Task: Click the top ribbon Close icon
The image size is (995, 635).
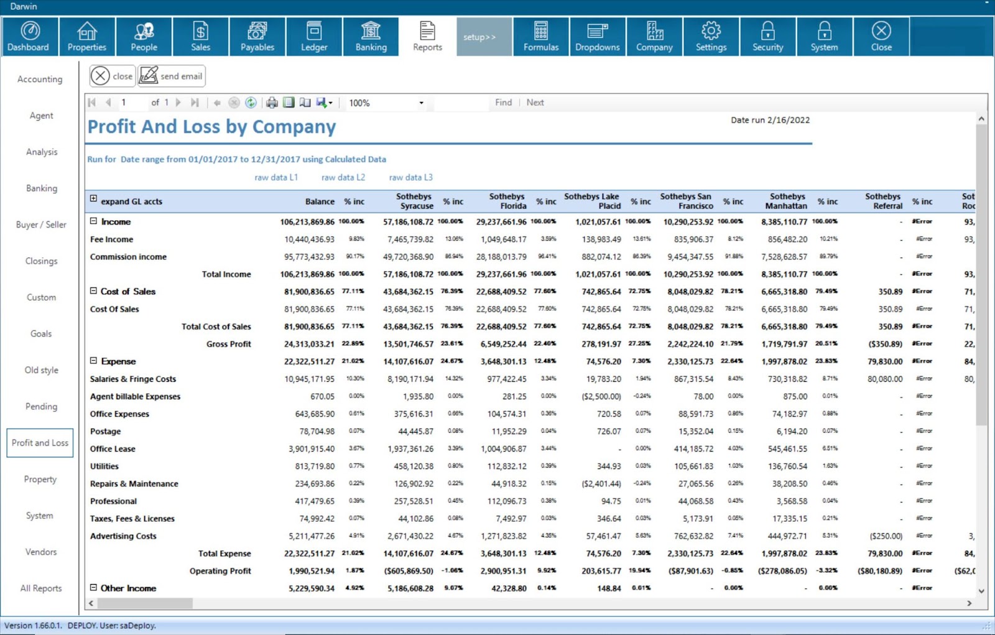Action: click(881, 37)
